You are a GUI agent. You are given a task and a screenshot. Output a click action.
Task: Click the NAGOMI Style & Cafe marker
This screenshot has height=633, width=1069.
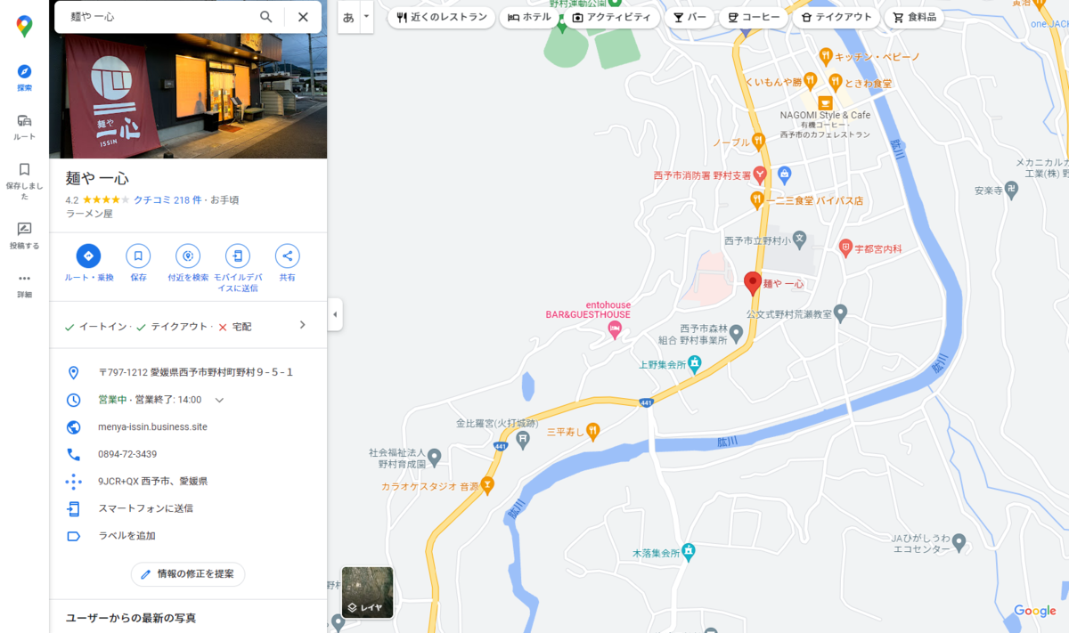point(825,103)
